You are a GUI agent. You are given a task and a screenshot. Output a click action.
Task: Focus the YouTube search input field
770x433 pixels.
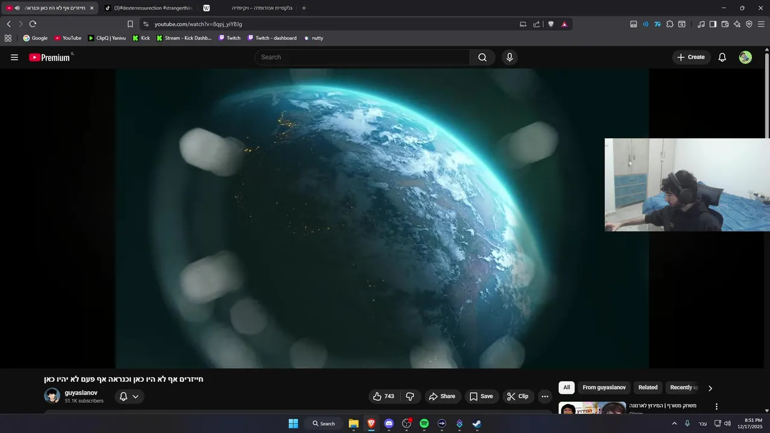363,57
